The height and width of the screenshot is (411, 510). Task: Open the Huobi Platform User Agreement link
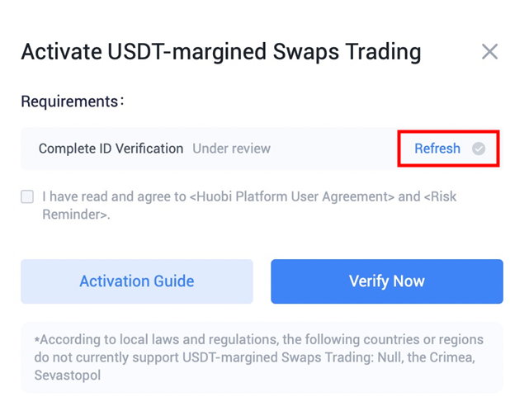pyautogui.click(x=292, y=196)
